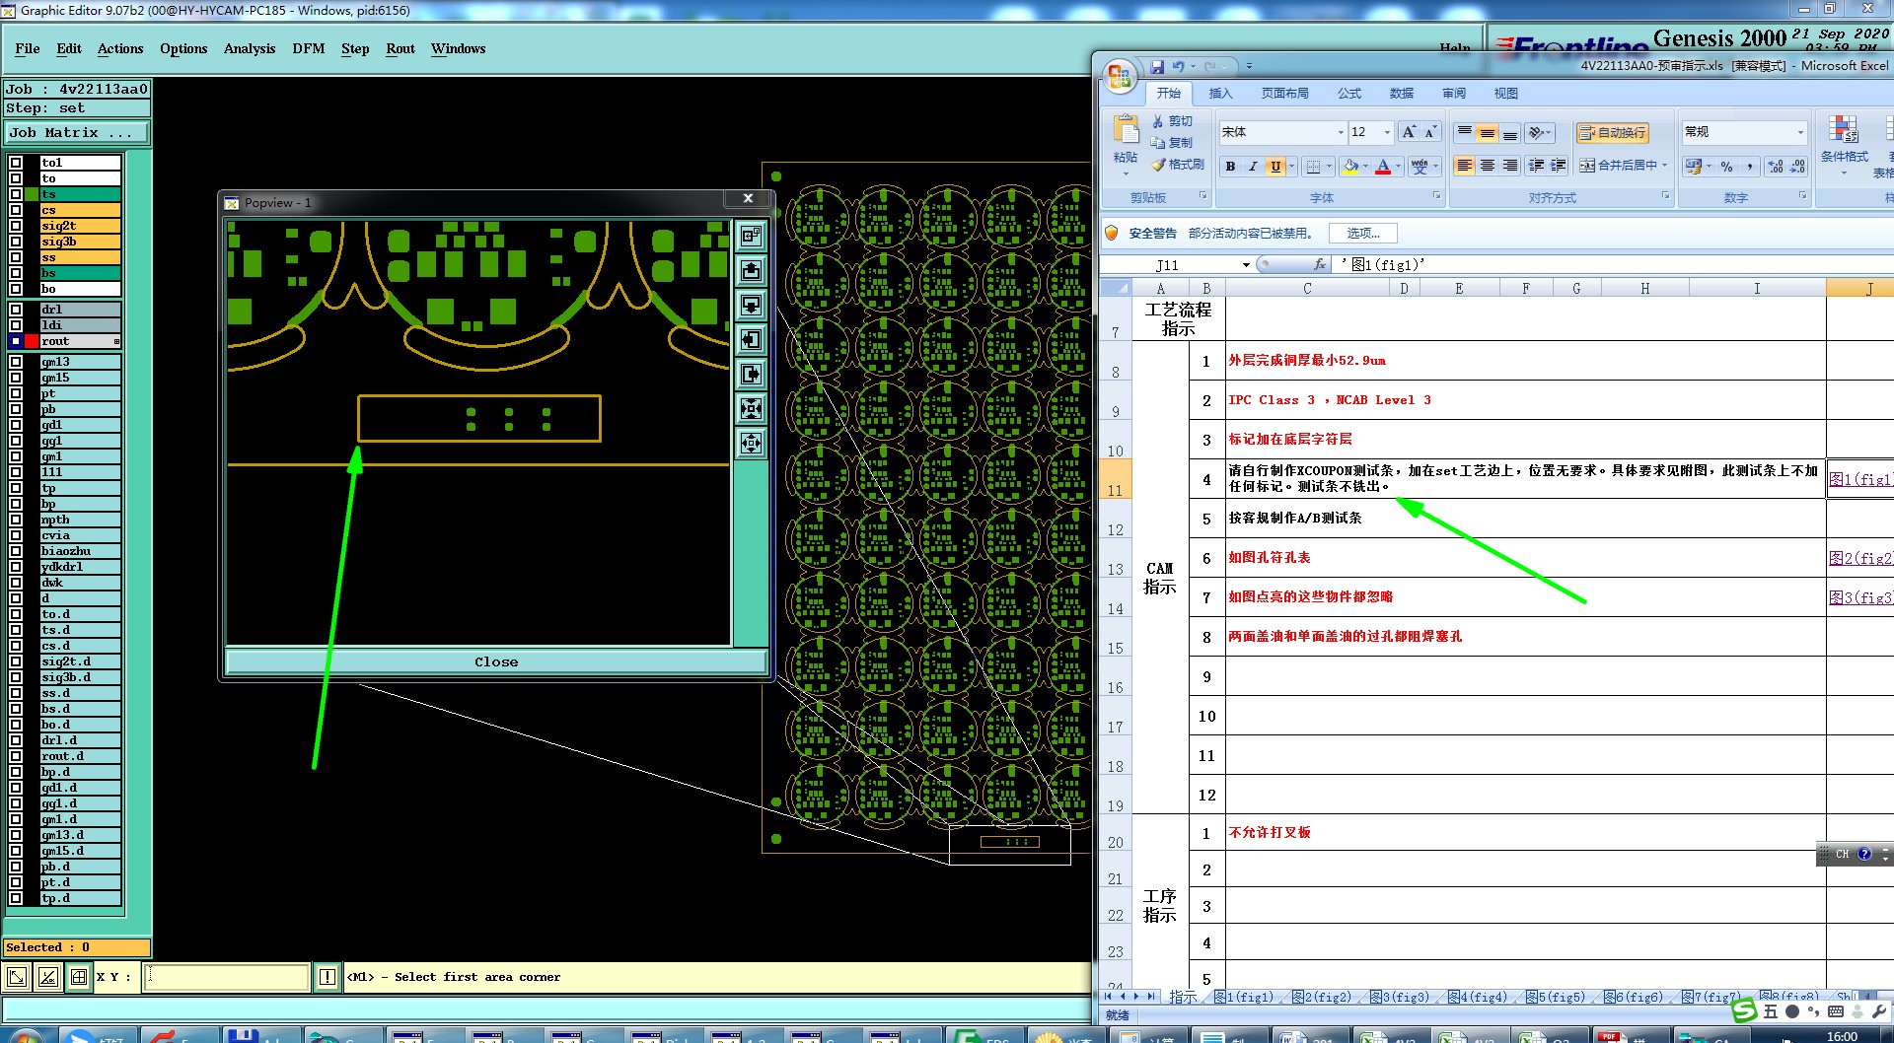Apply center text alignment in Excel
Image resolution: width=1894 pixels, height=1043 pixels.
[1488, 166]
